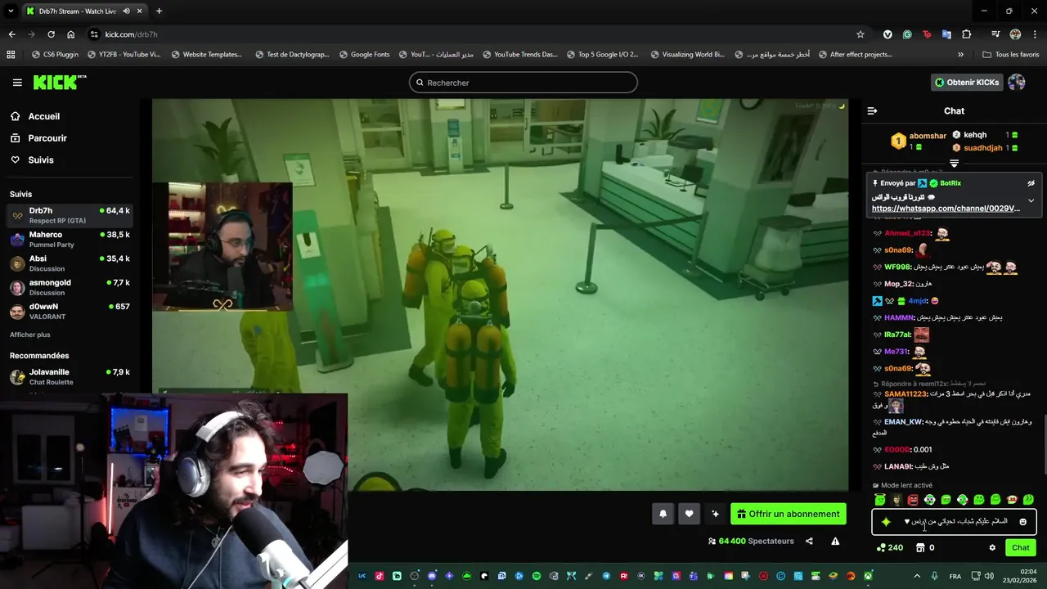Open the emoji picker in chat input
The width and height of the screenshot is (1047, 589).
[x=1022, y=522]
